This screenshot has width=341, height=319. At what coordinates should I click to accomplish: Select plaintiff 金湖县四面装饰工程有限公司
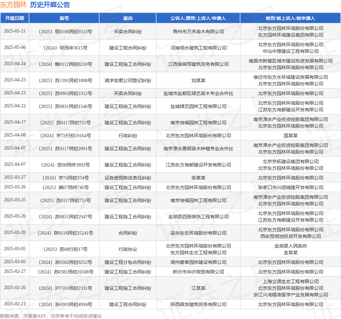[198, 217]
